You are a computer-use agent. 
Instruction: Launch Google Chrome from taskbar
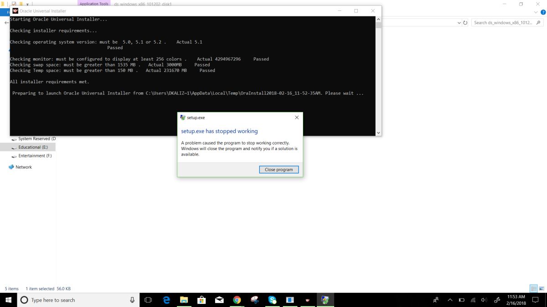237,300
